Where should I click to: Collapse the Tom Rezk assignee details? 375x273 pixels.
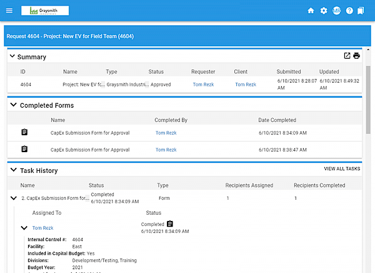[x=24, y=228]
